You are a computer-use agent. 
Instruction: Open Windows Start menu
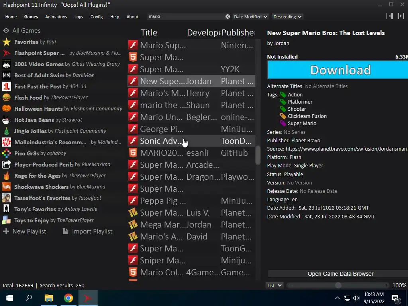10,298
